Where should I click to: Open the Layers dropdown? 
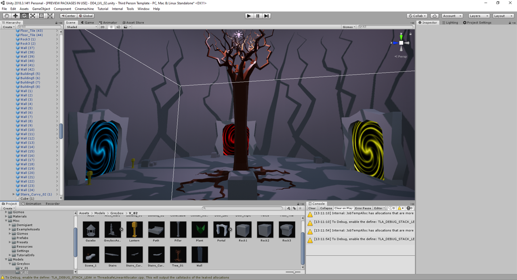click(x=479, y=16)
